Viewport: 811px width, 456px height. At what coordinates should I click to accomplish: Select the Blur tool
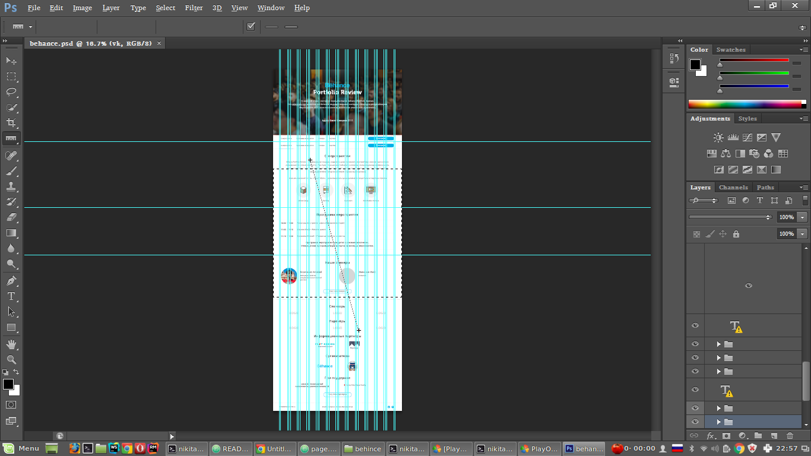[11, 248]
